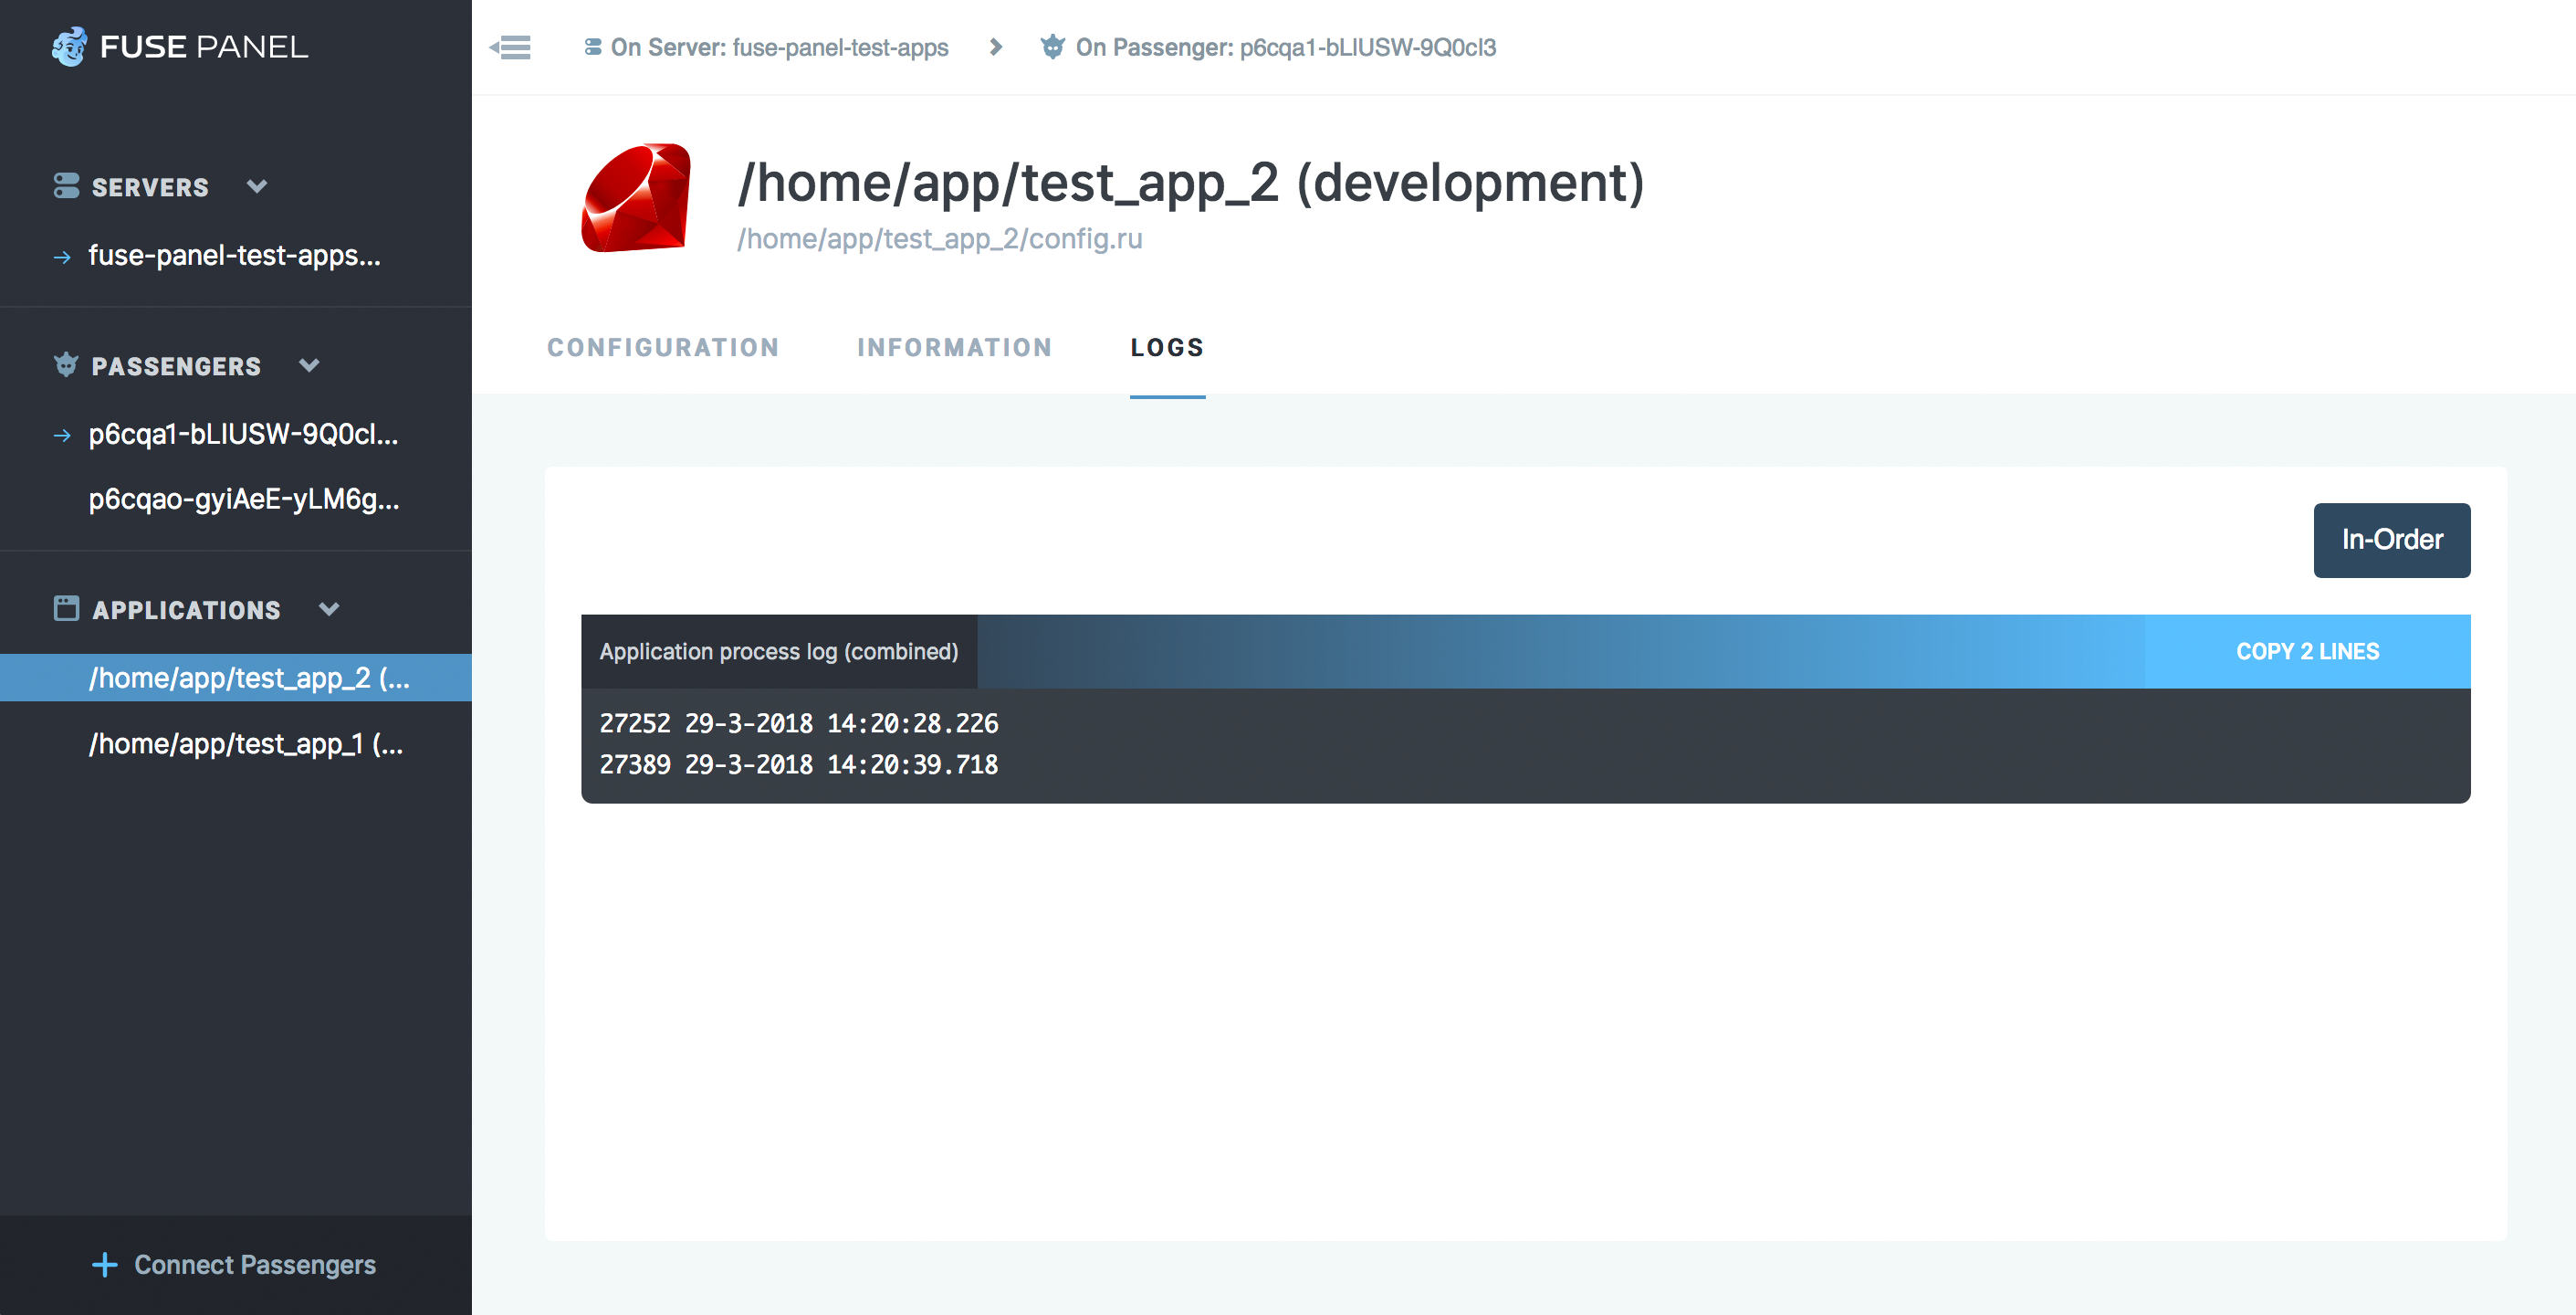Open the Connect Passengers link
Screen dimensions: 2576x1315
(x=254, y=1265)
